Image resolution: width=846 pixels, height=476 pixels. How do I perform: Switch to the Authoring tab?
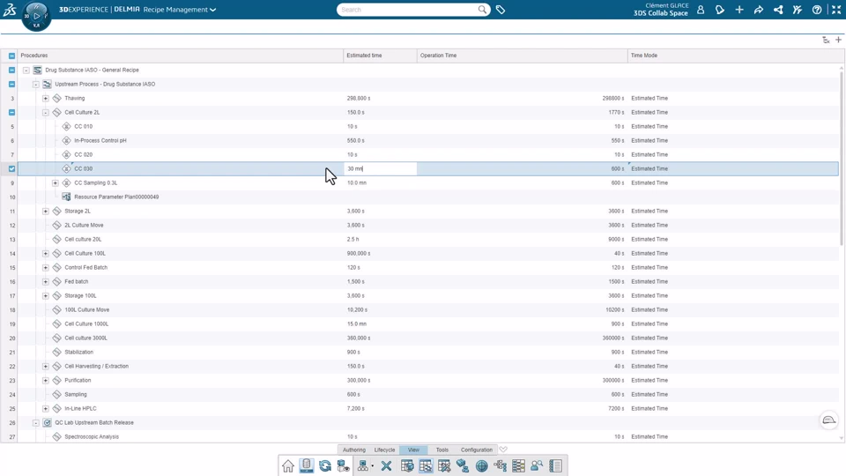coord(354,450)
